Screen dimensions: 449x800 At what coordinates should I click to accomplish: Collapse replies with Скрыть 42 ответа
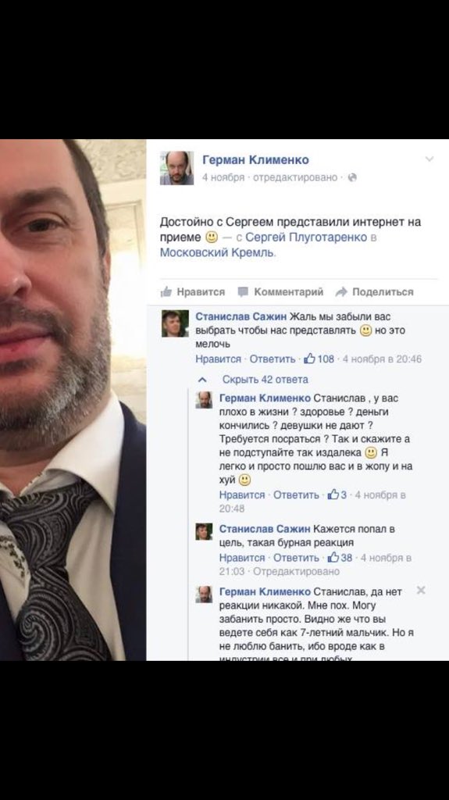tap(265, 380)
